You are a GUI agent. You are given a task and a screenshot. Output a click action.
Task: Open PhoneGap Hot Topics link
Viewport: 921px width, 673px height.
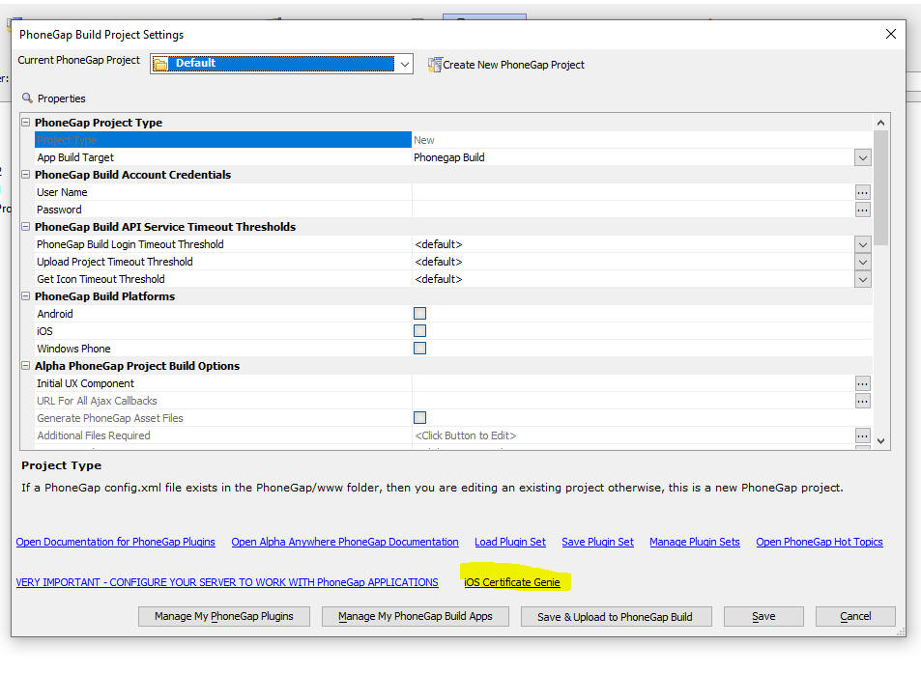(x=820, y=542)
